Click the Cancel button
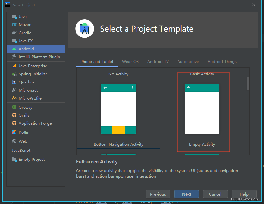 click(215, 194)
